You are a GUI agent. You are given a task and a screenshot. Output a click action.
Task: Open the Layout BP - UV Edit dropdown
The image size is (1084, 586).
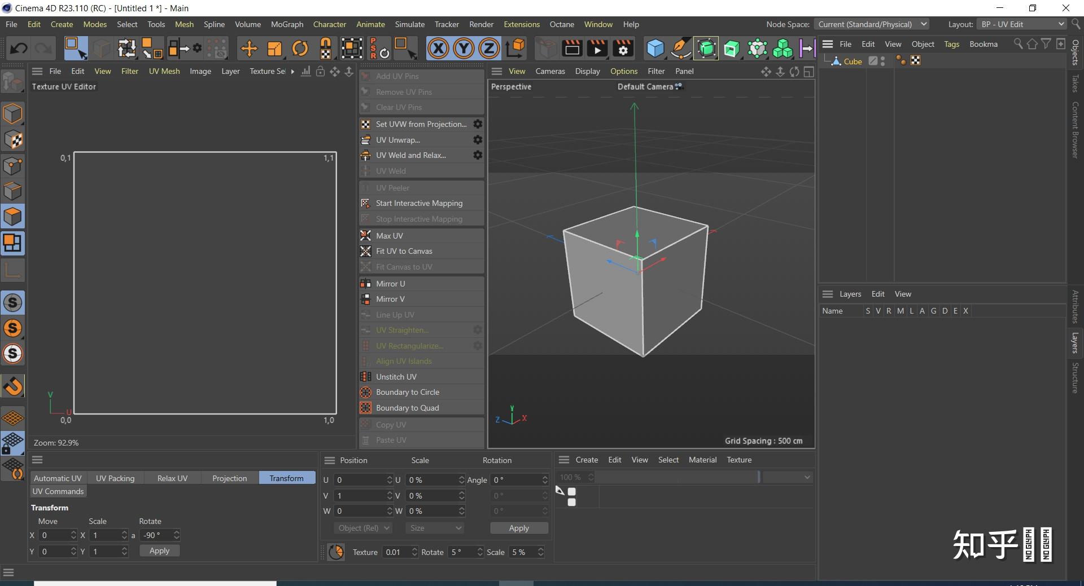1022,24
